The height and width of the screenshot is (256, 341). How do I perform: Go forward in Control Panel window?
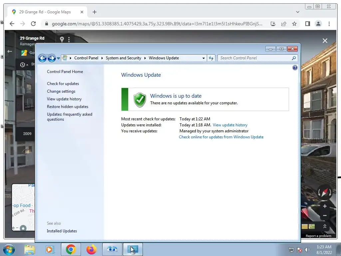click(x=52, y=58)
